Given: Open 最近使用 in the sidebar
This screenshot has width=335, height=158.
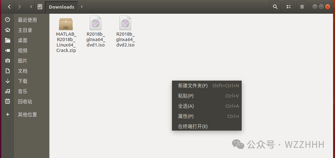Looking at the screenshot, I should 27,20.
